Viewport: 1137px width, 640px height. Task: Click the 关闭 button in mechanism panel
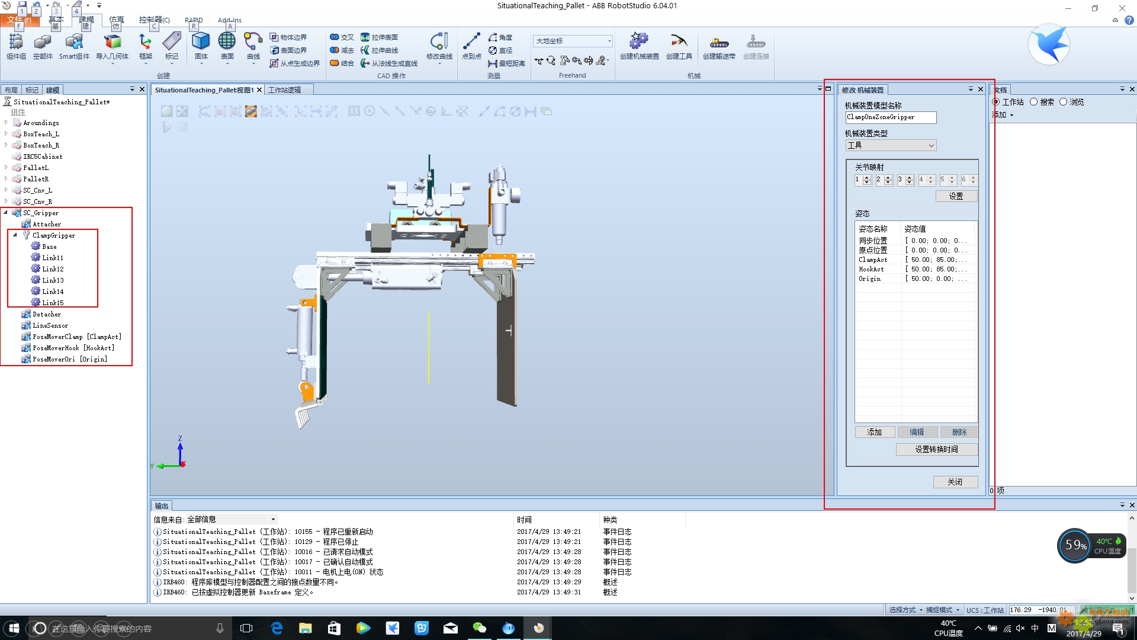point(955,482)
